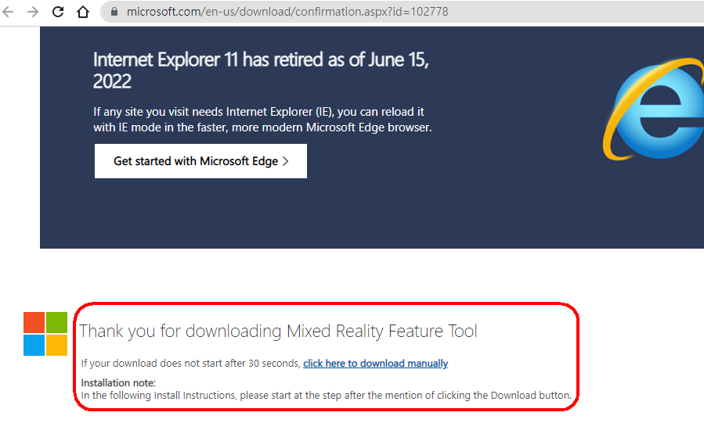Go back using the browser back arrow
This screenshot has height=441, width=704.
point(8,12)
